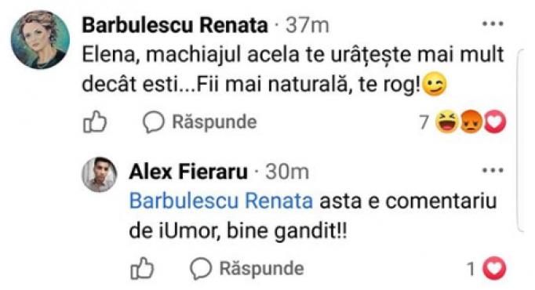Open heart reaction on Alex Fieraru's reply
The height and width of the screenshot is (290, 535).
(495, 269)
